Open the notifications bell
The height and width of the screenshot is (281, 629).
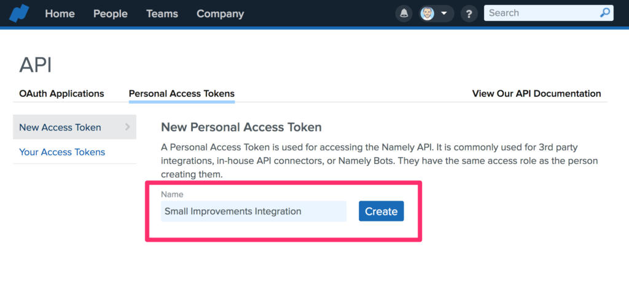click(x=404, y=13)
